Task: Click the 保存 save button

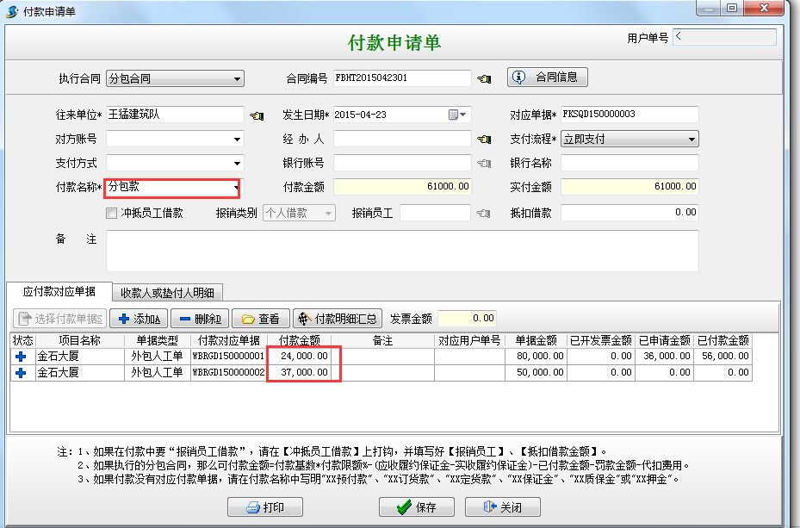Action: tap(416, 506)
